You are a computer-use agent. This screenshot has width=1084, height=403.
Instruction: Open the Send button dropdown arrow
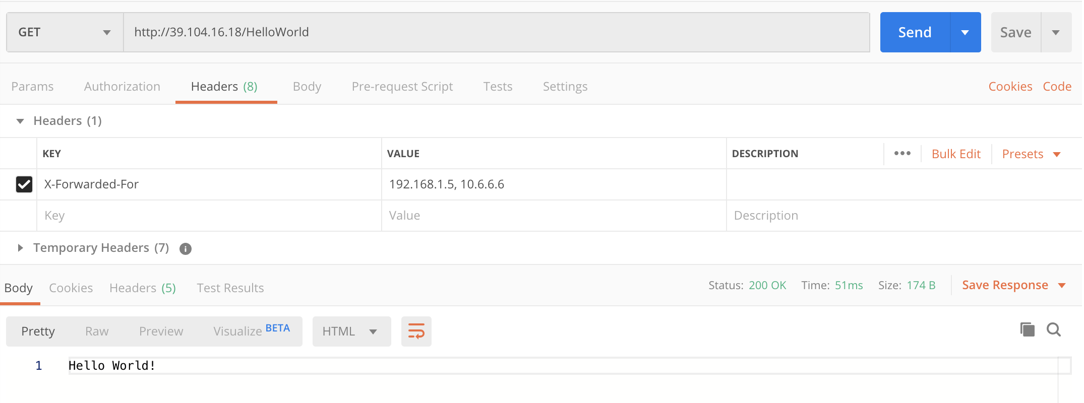tap(965, 33)
